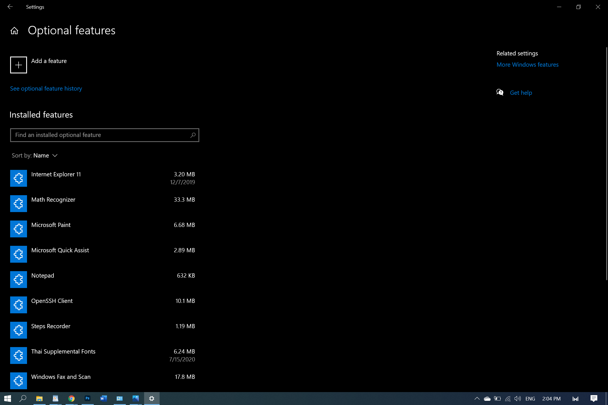This screenshot has width=608, height=405.
Task: Select the Microsoft Quick Assist entry
Action: [x=105, y=254]
